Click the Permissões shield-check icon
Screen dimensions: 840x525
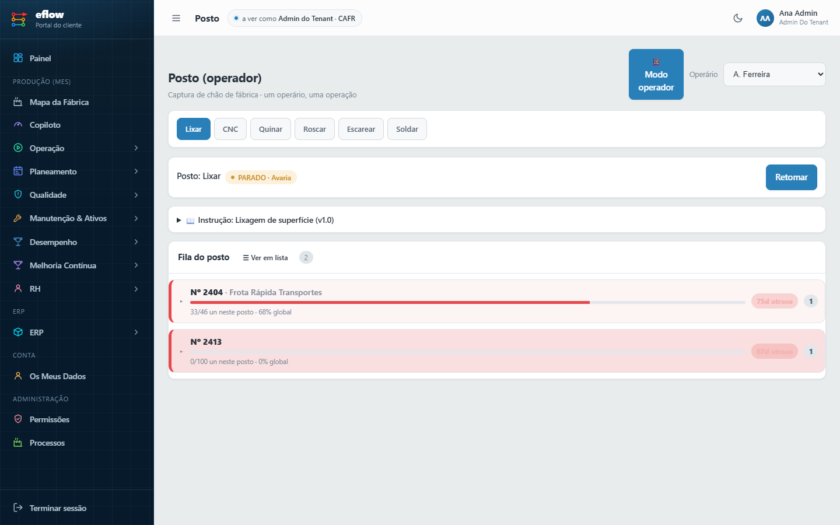click(x=18, y=419)
